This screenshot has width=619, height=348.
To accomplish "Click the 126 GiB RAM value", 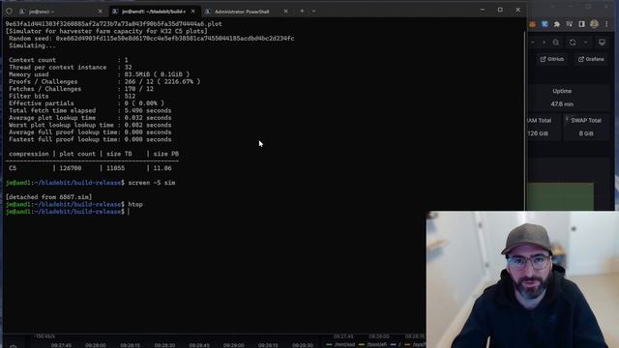I will pyautogui.click(x=538, y=133).
